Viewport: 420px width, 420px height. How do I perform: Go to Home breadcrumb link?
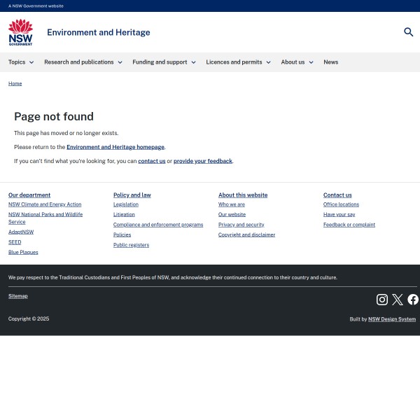15,83
